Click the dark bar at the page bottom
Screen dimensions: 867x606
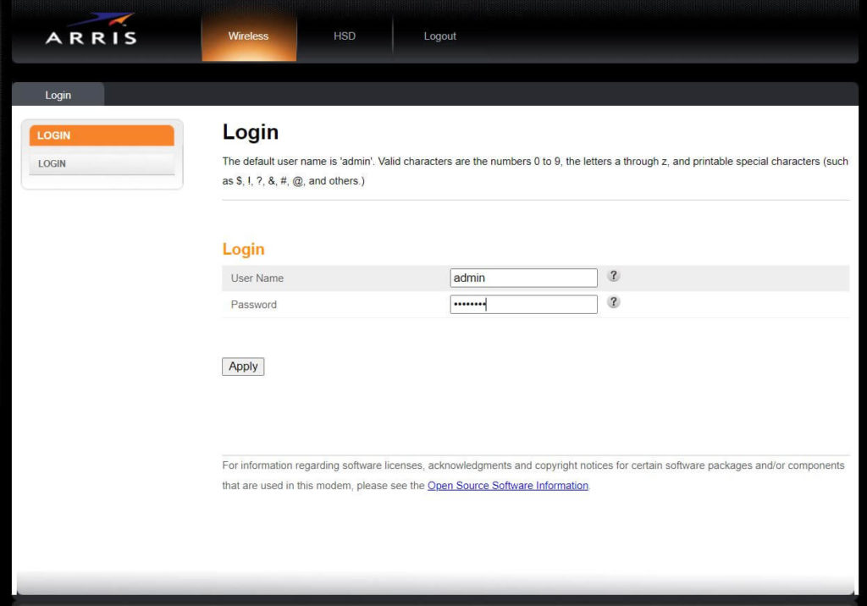pos(433,599)
